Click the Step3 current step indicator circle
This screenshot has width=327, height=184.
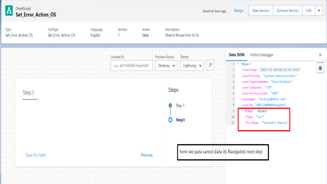(171, 120)
